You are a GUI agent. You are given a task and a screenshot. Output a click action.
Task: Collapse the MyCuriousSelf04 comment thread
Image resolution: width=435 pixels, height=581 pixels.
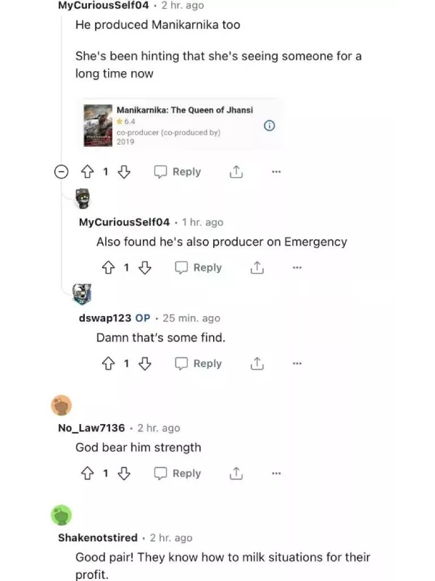coord(62,172)
